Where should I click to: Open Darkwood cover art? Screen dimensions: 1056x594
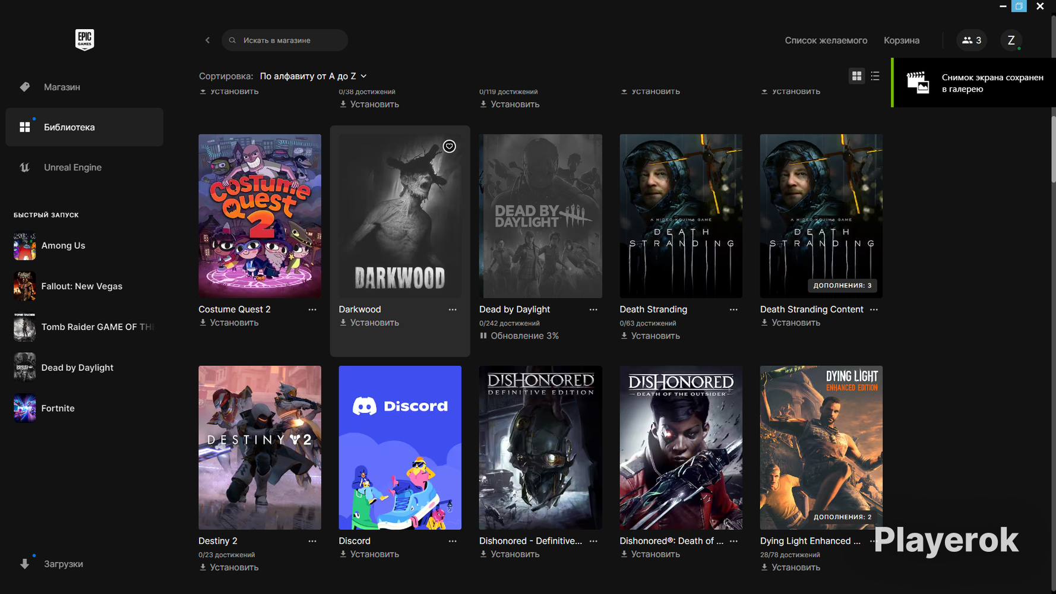pos(400,216)
